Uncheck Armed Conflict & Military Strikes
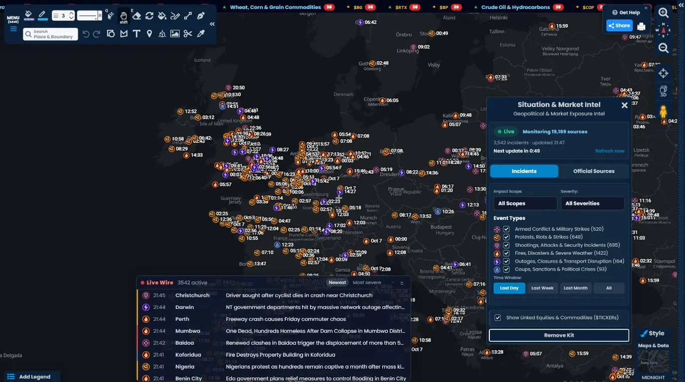 pyautogui.click(x=506, y=229)
